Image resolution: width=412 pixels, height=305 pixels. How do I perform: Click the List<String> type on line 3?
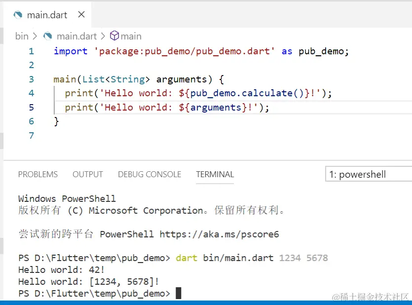coord(116,79)
